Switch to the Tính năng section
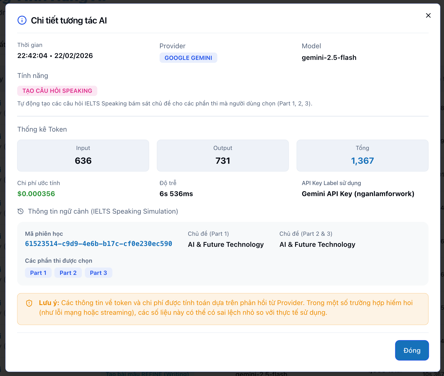This screenshot has width=444, height=376. (32, 76)
